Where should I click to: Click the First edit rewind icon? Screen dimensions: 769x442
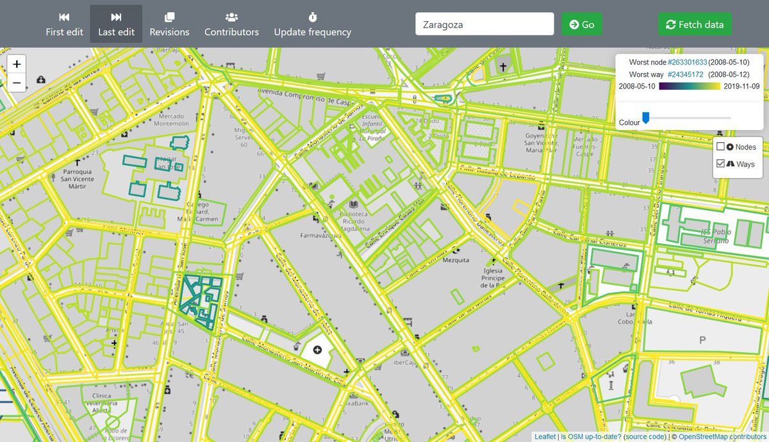(64, 17)
